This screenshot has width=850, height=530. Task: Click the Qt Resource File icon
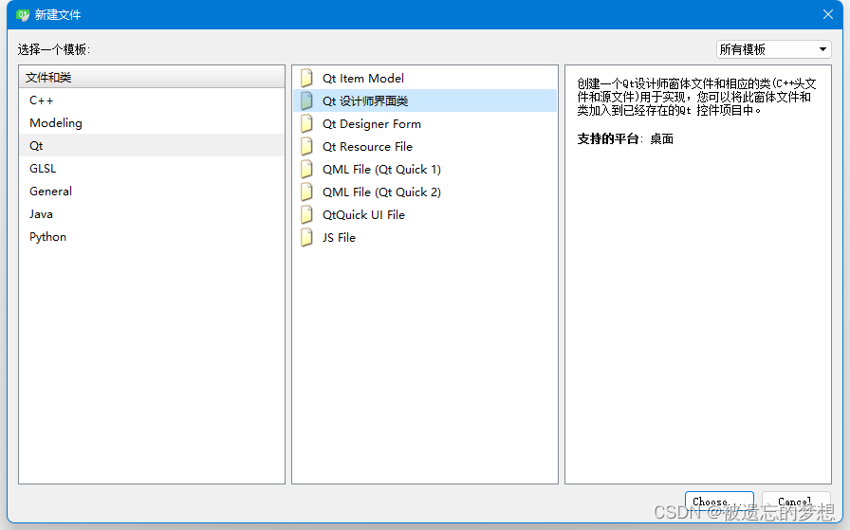coord(306,146)
